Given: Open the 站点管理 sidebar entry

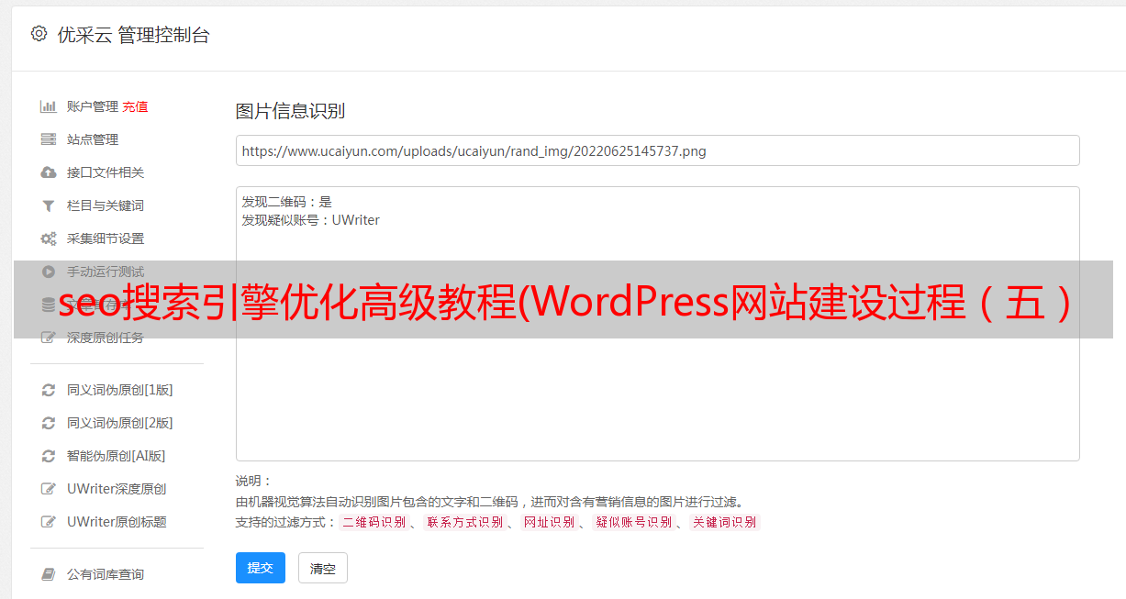Looking at the screenshot, I should point(93,139).
